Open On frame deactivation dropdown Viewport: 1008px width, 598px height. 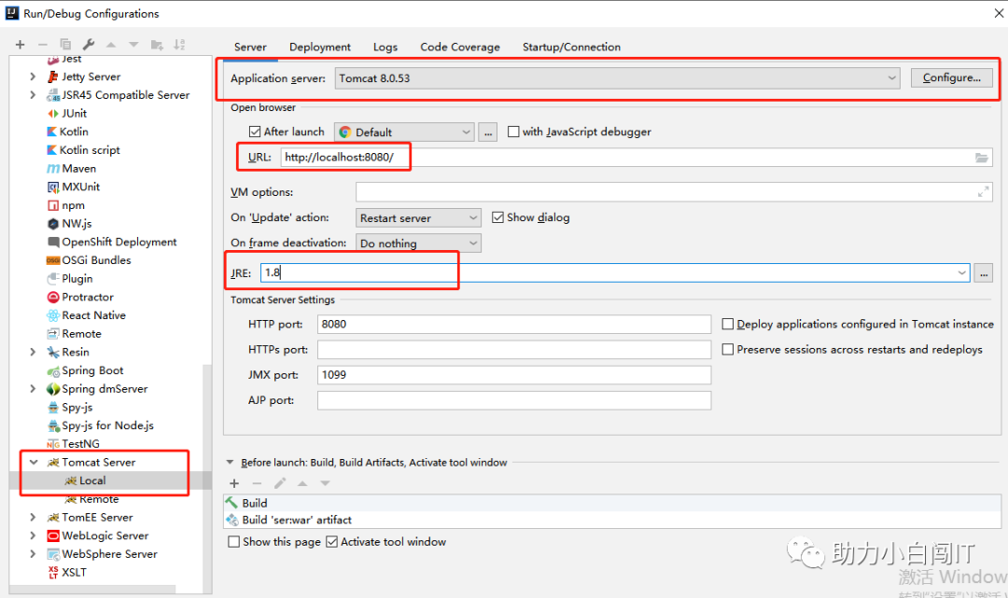pyautogui.click(x=418, y=243)
